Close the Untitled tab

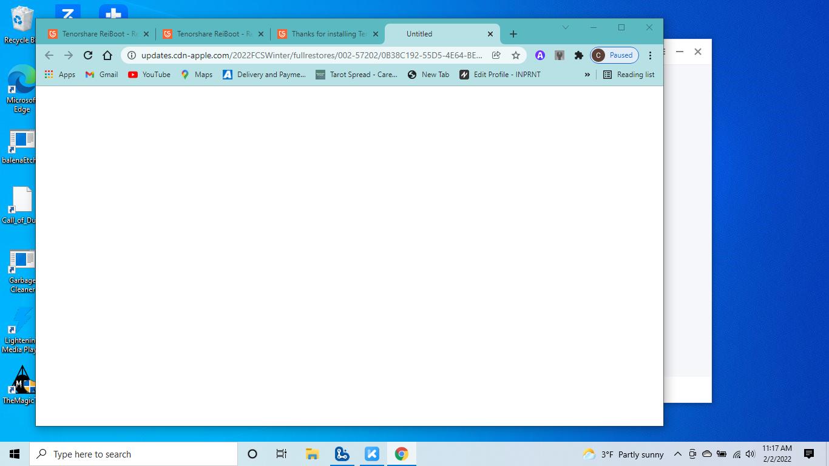pyautogui.click(x=490, y=34)
